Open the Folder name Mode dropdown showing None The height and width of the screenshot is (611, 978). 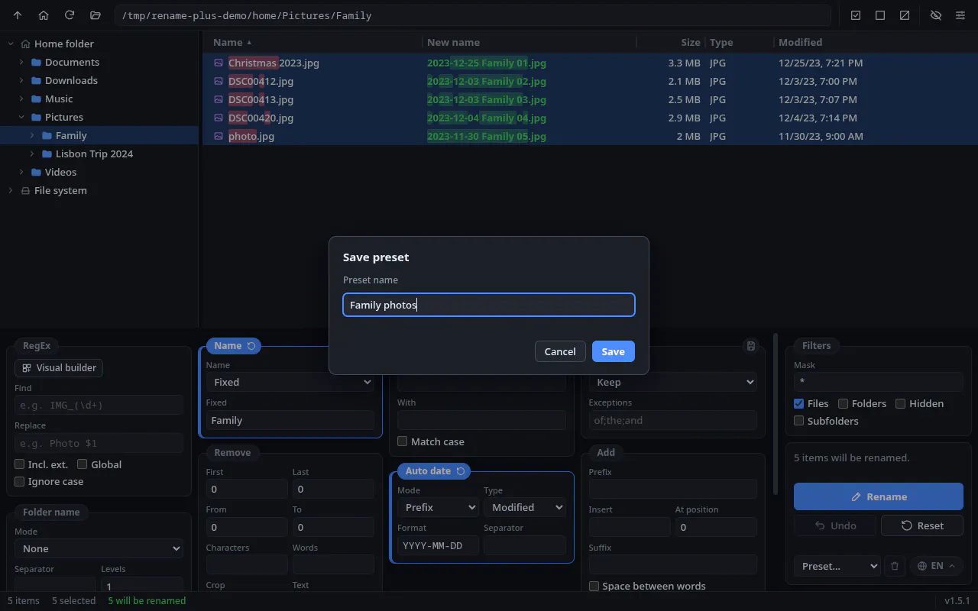click(x=99, y=548)
